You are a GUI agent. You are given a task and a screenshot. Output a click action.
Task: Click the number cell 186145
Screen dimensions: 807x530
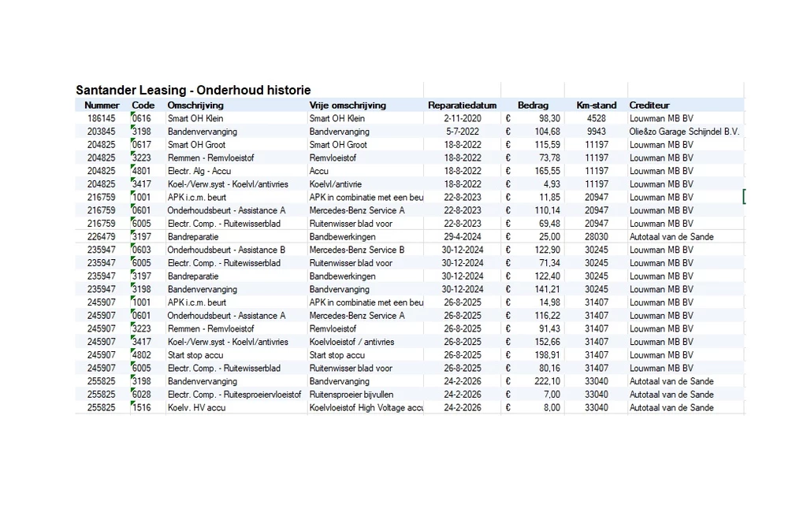tap(102, 118)
